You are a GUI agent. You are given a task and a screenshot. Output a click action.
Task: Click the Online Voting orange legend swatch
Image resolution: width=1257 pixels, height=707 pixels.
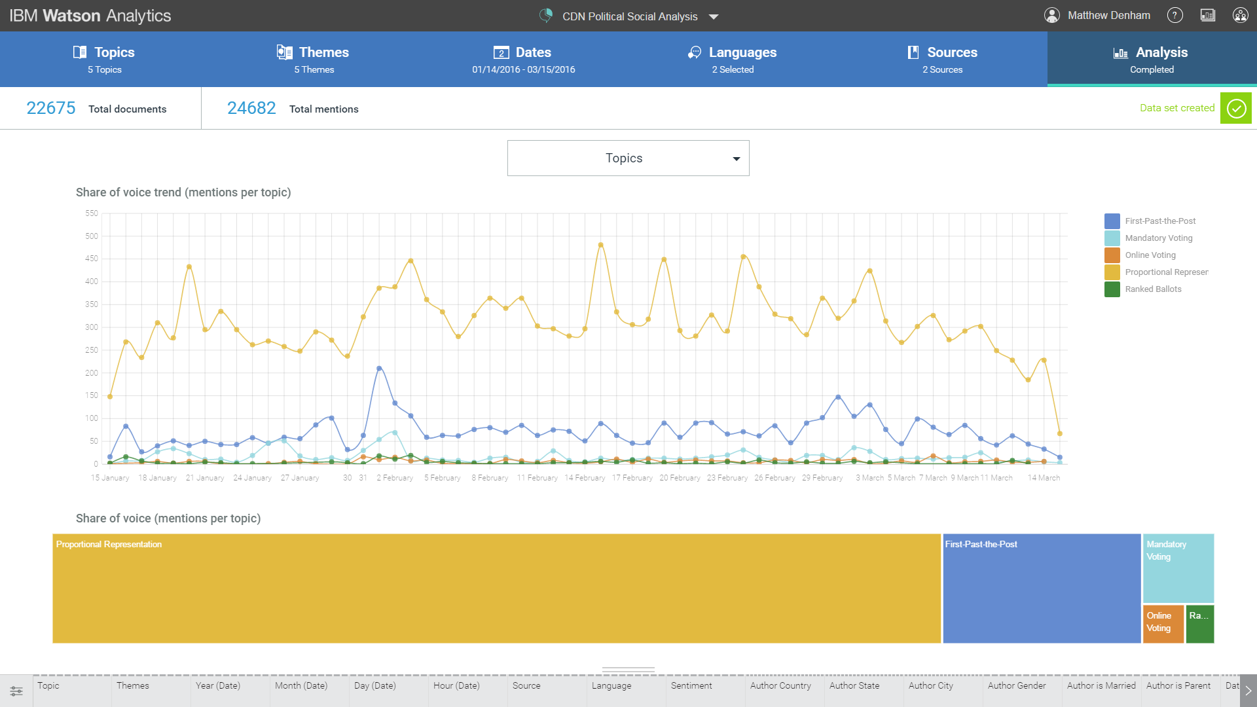pyautogui.click(x=1112, y=255)
